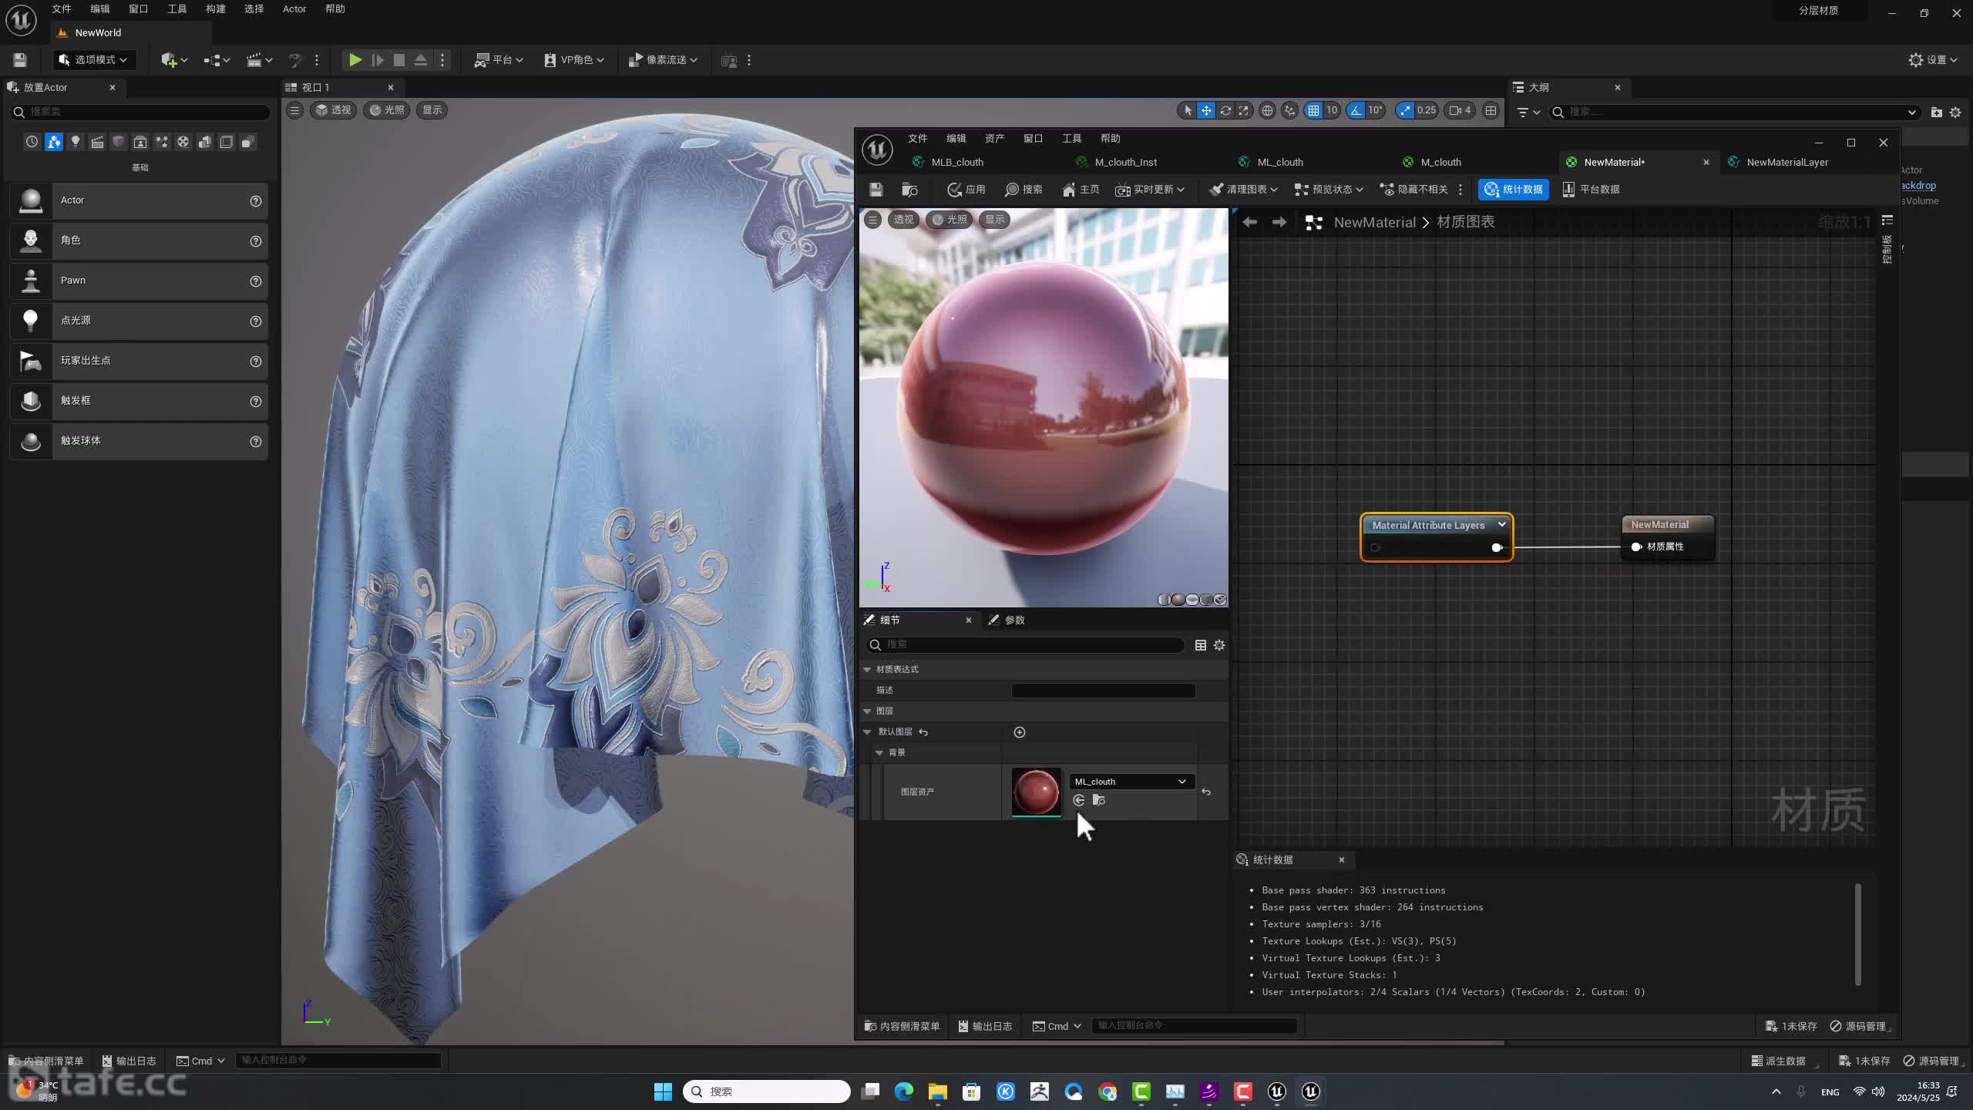Open the camera speed setting in the level viewport toolbar
The image size is (1973, 1110).
point(1460,110)
